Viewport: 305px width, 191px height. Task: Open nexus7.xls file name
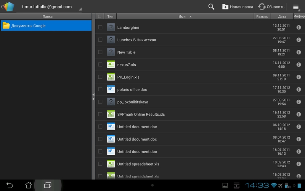[x=127, y=65]
